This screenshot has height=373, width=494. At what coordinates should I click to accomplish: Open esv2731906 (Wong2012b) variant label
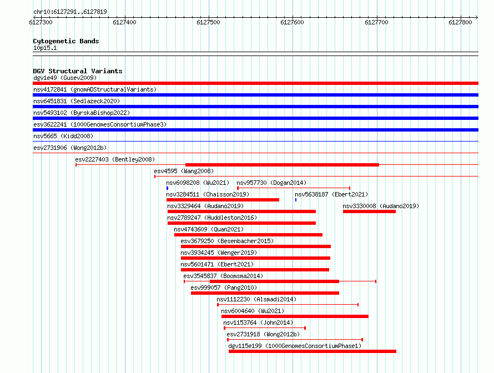point(70,148)
